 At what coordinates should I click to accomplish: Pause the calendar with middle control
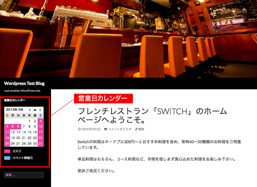(35, 110)
